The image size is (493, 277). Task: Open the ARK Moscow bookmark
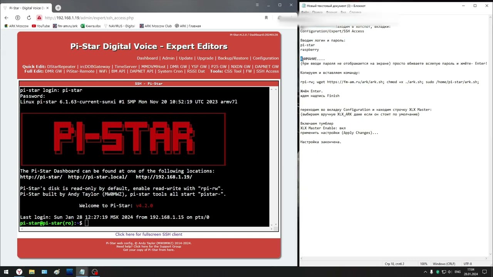pos(16,26)
